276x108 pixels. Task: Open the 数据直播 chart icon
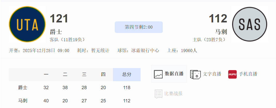158,74
